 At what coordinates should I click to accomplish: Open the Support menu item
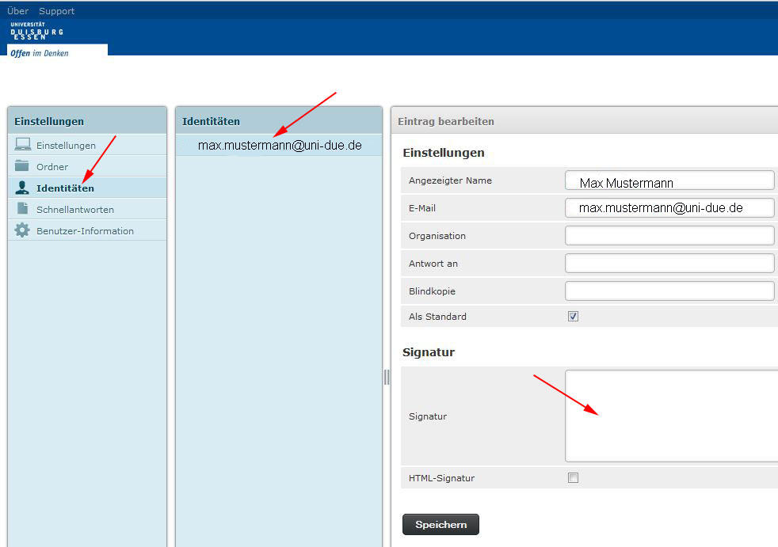click(x=57, y=11)
